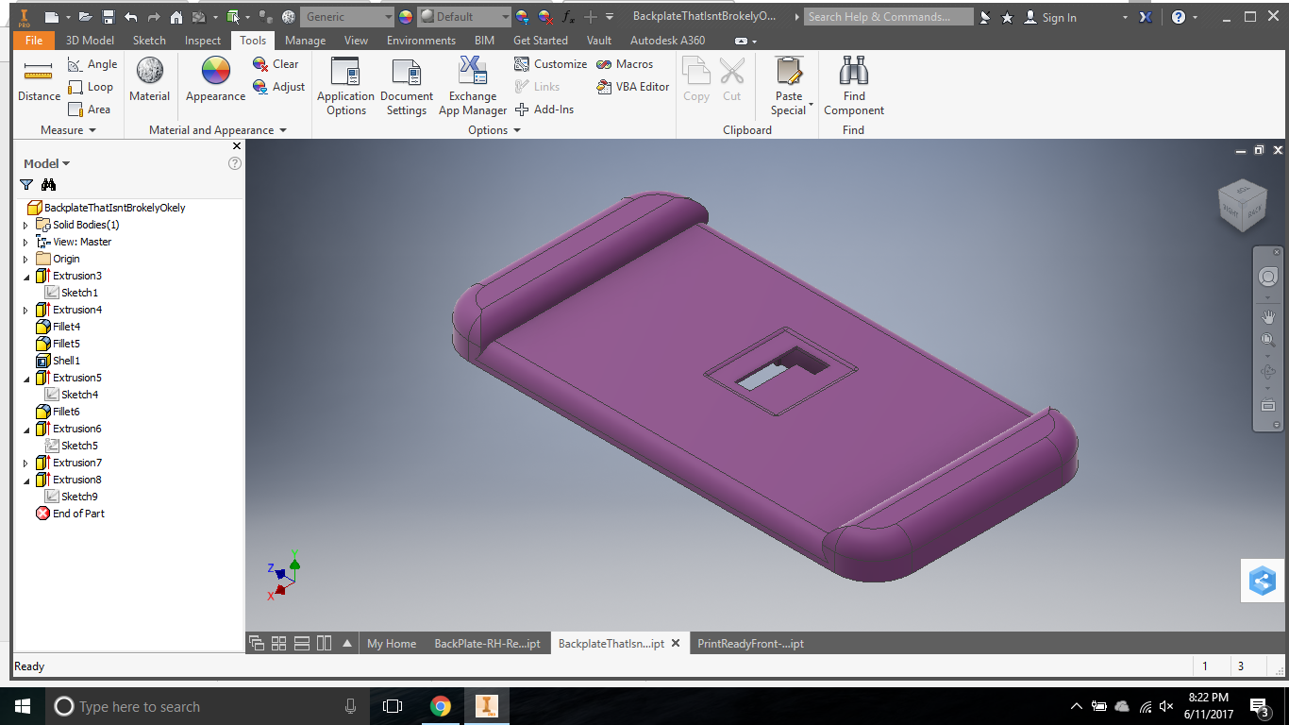Viewport: 1289px width, 725px height.
Task: Open the navigation steering wheel
Action: tap(1268, 277)
